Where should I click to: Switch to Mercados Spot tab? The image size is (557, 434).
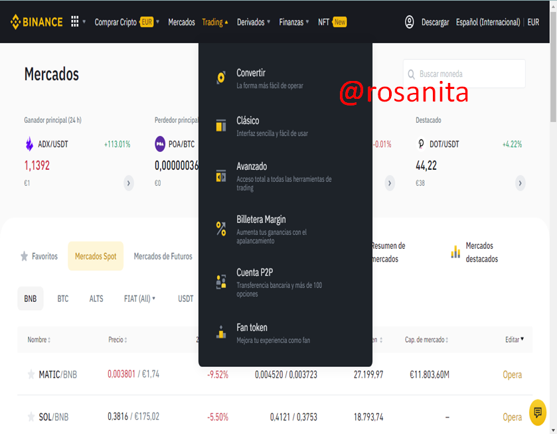pos(96,256)
